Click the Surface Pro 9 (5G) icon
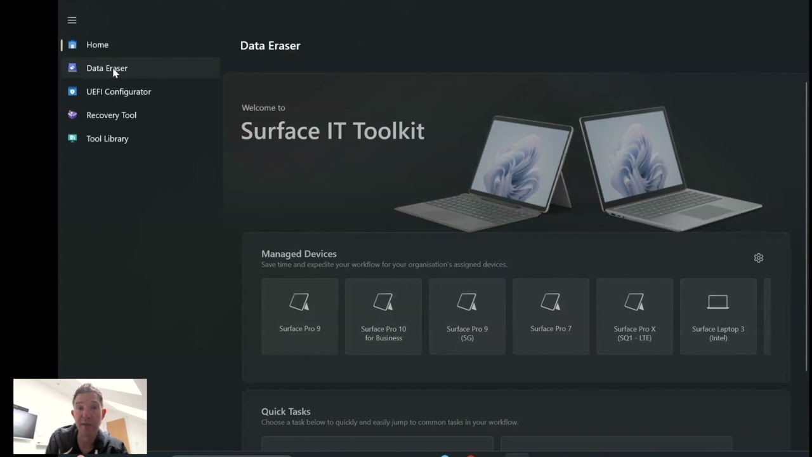Viewport: 812px width, 457px height. pos(467,302)
